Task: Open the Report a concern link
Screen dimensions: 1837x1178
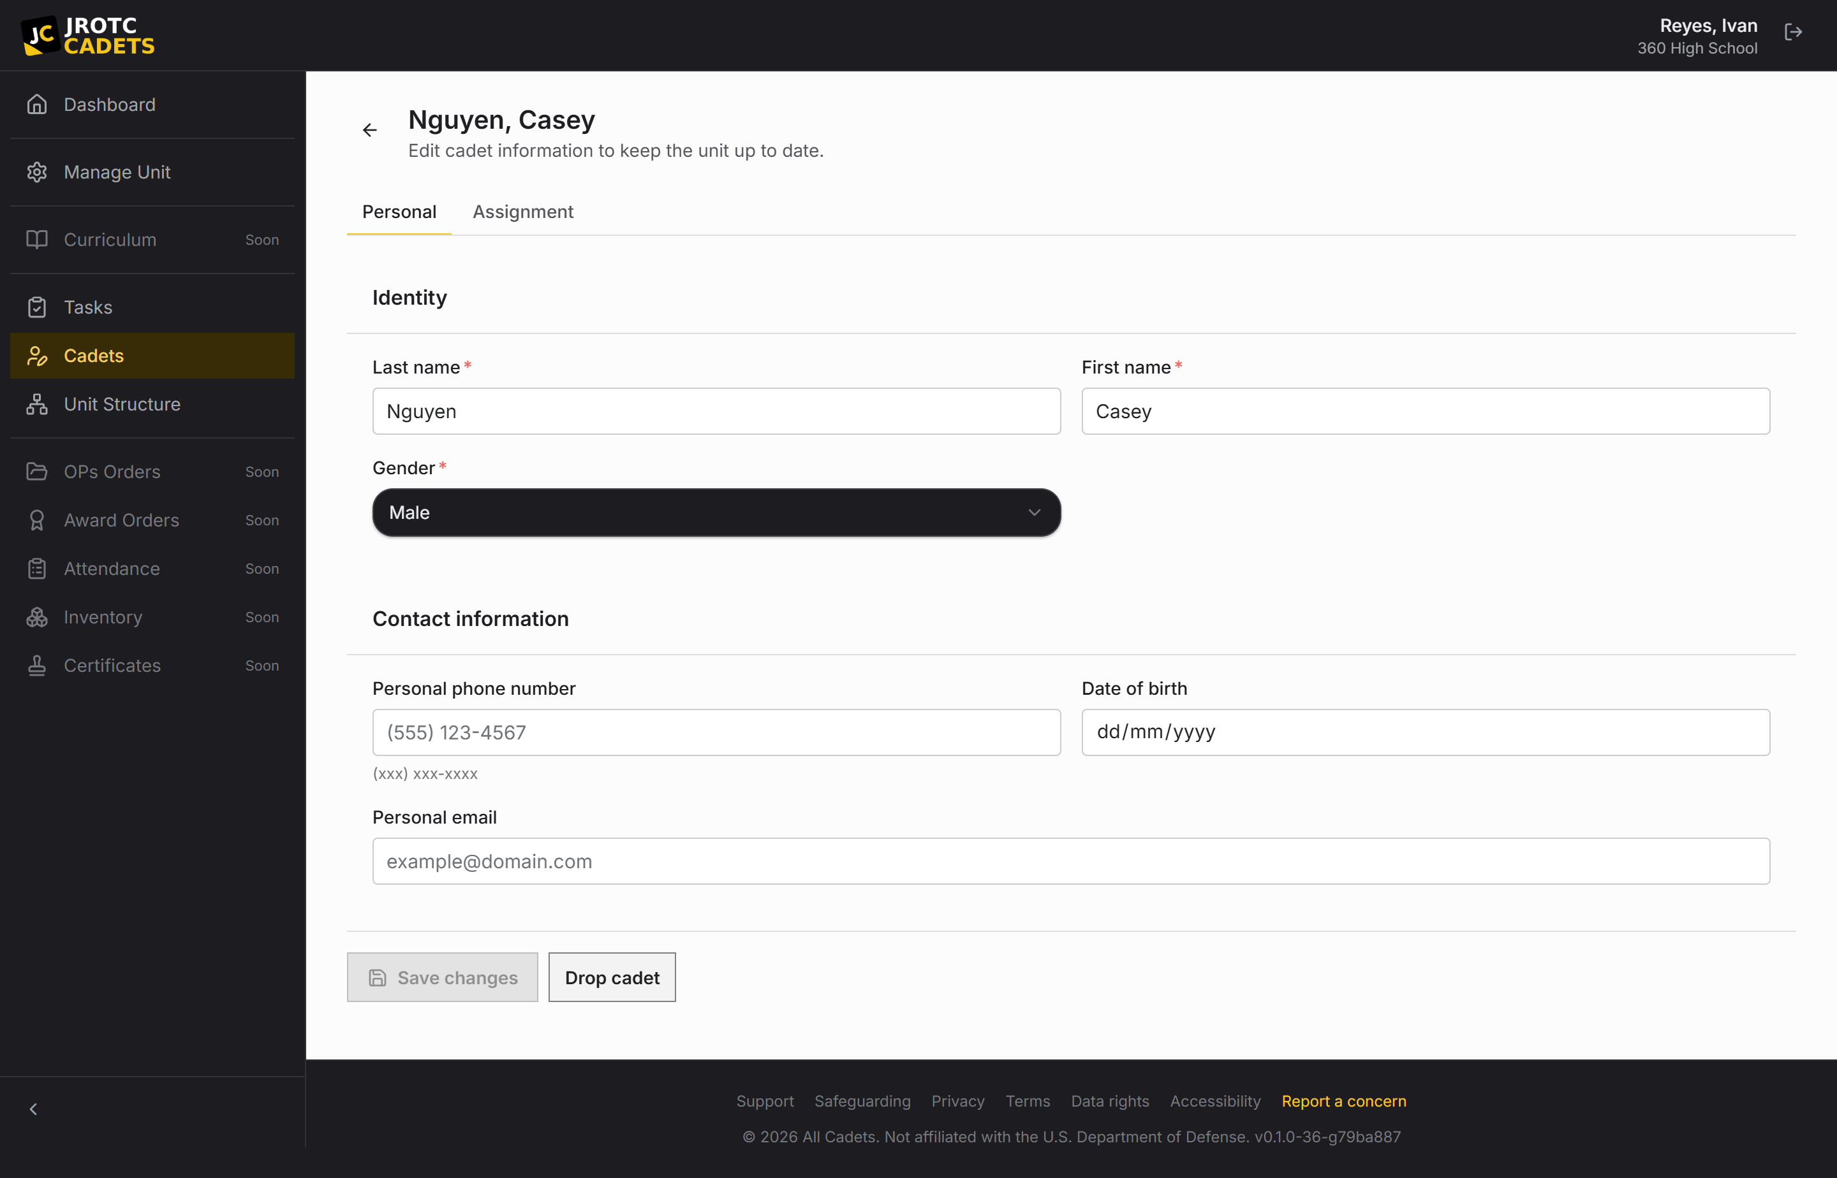Action: click(1344, 1102)
